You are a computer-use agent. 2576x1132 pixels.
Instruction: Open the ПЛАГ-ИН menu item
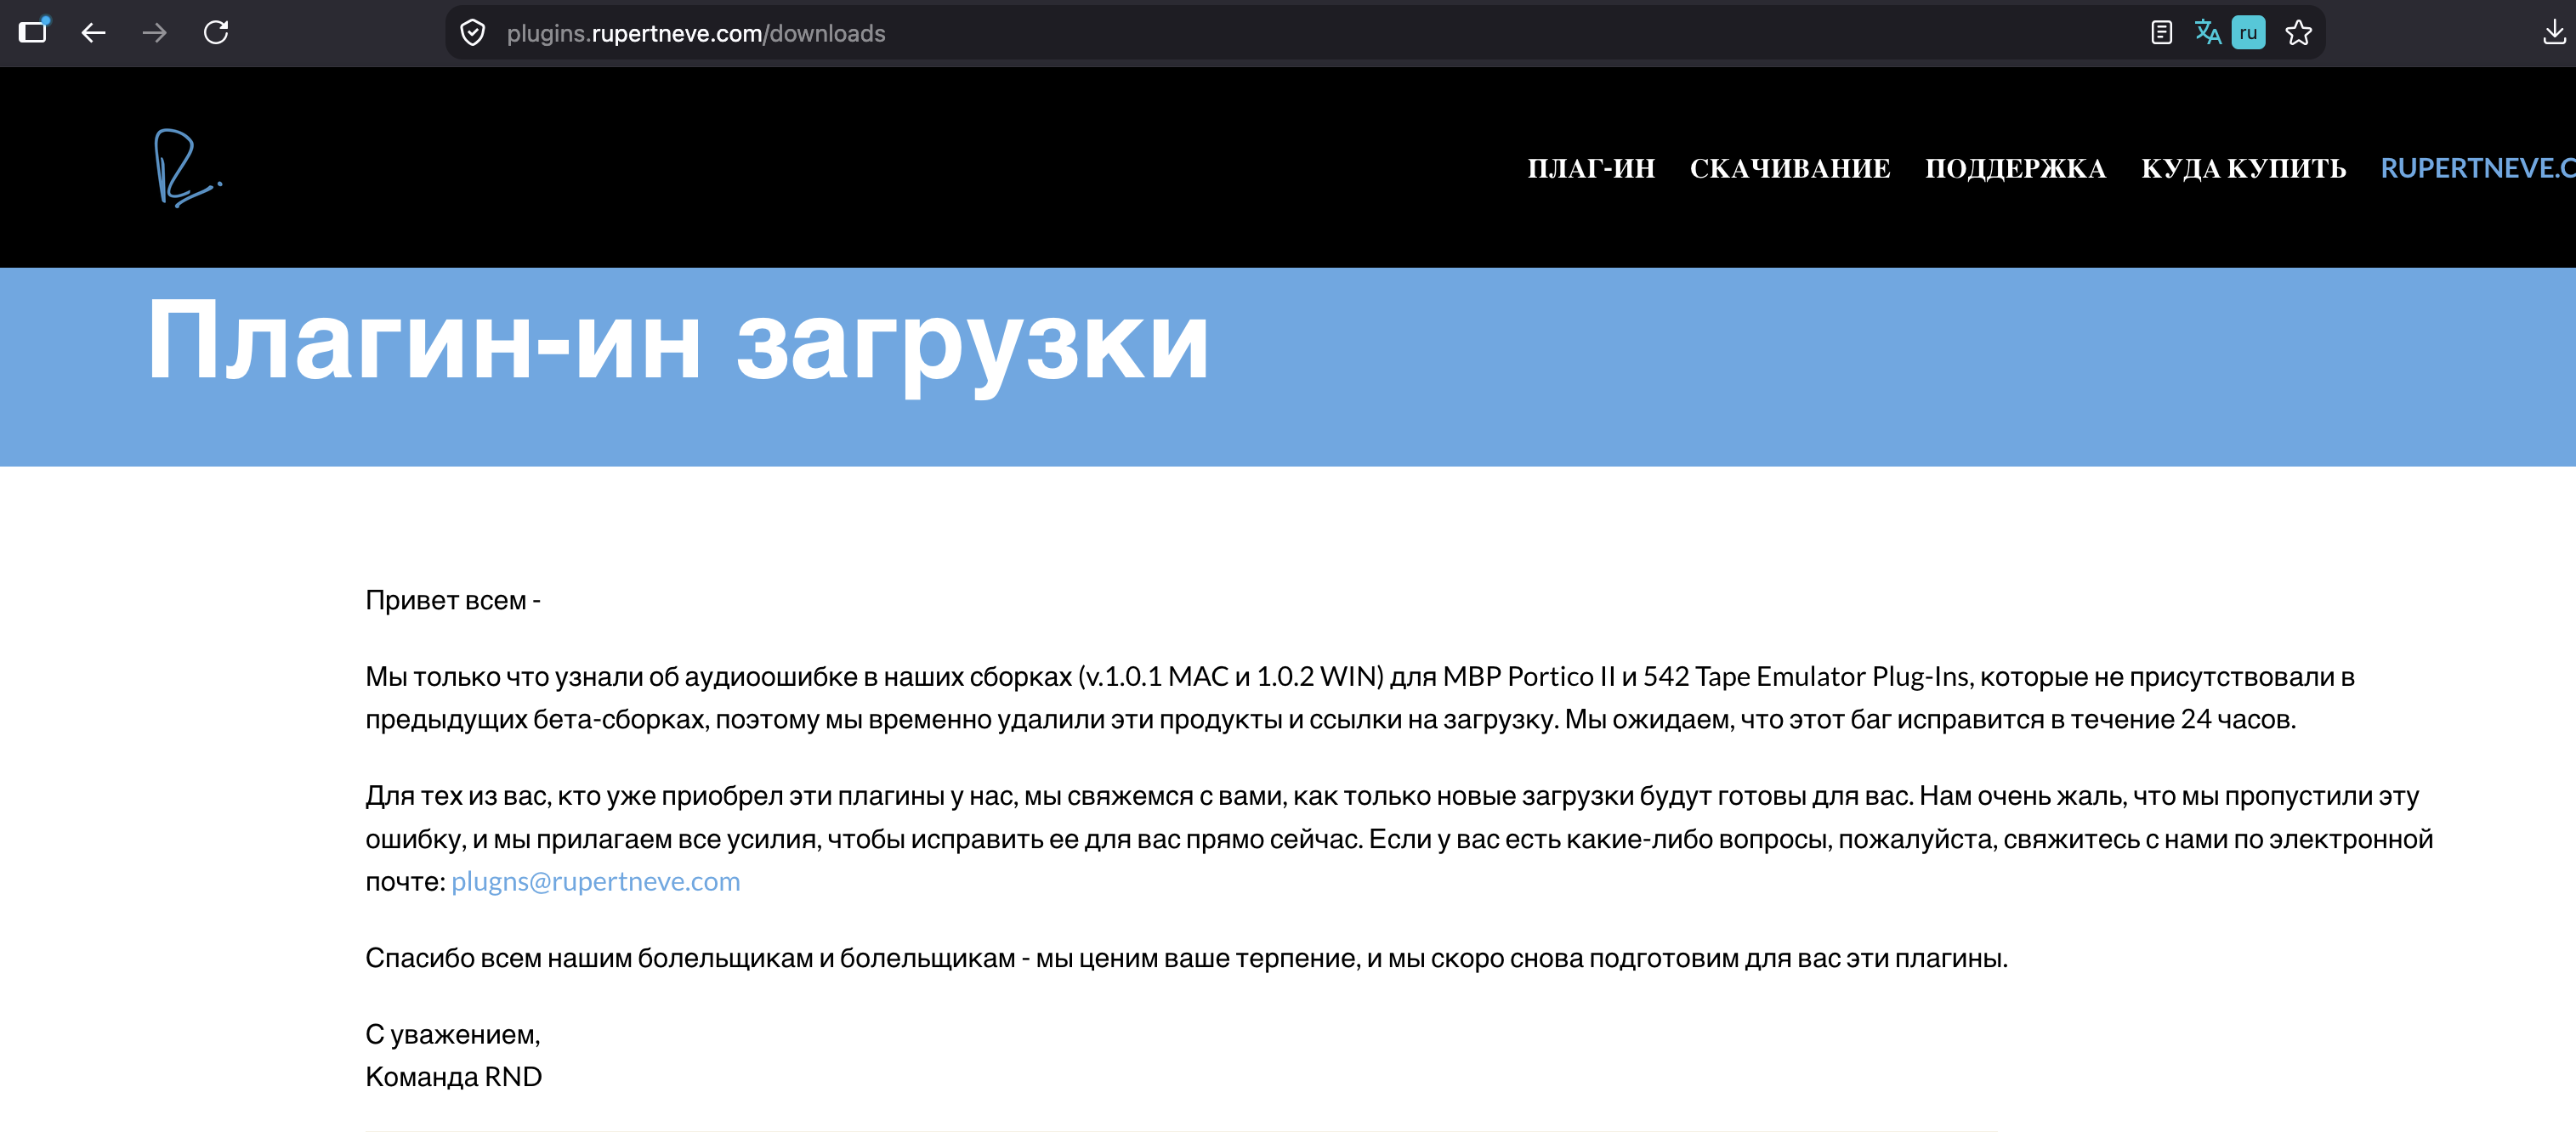click(1591, 168)
